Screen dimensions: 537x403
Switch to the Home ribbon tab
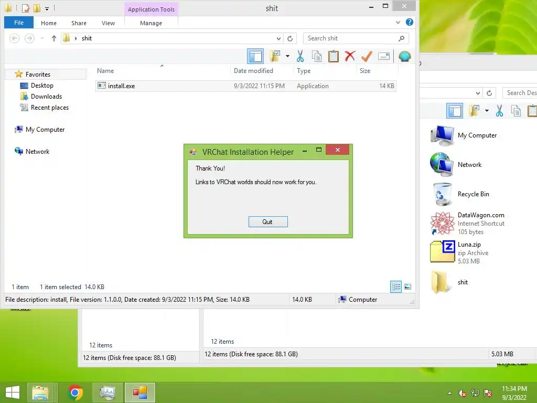(49, 23)
